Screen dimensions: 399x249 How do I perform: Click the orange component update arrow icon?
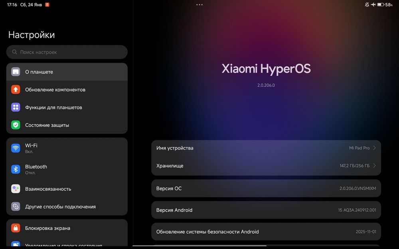click(x=16, y=89)
